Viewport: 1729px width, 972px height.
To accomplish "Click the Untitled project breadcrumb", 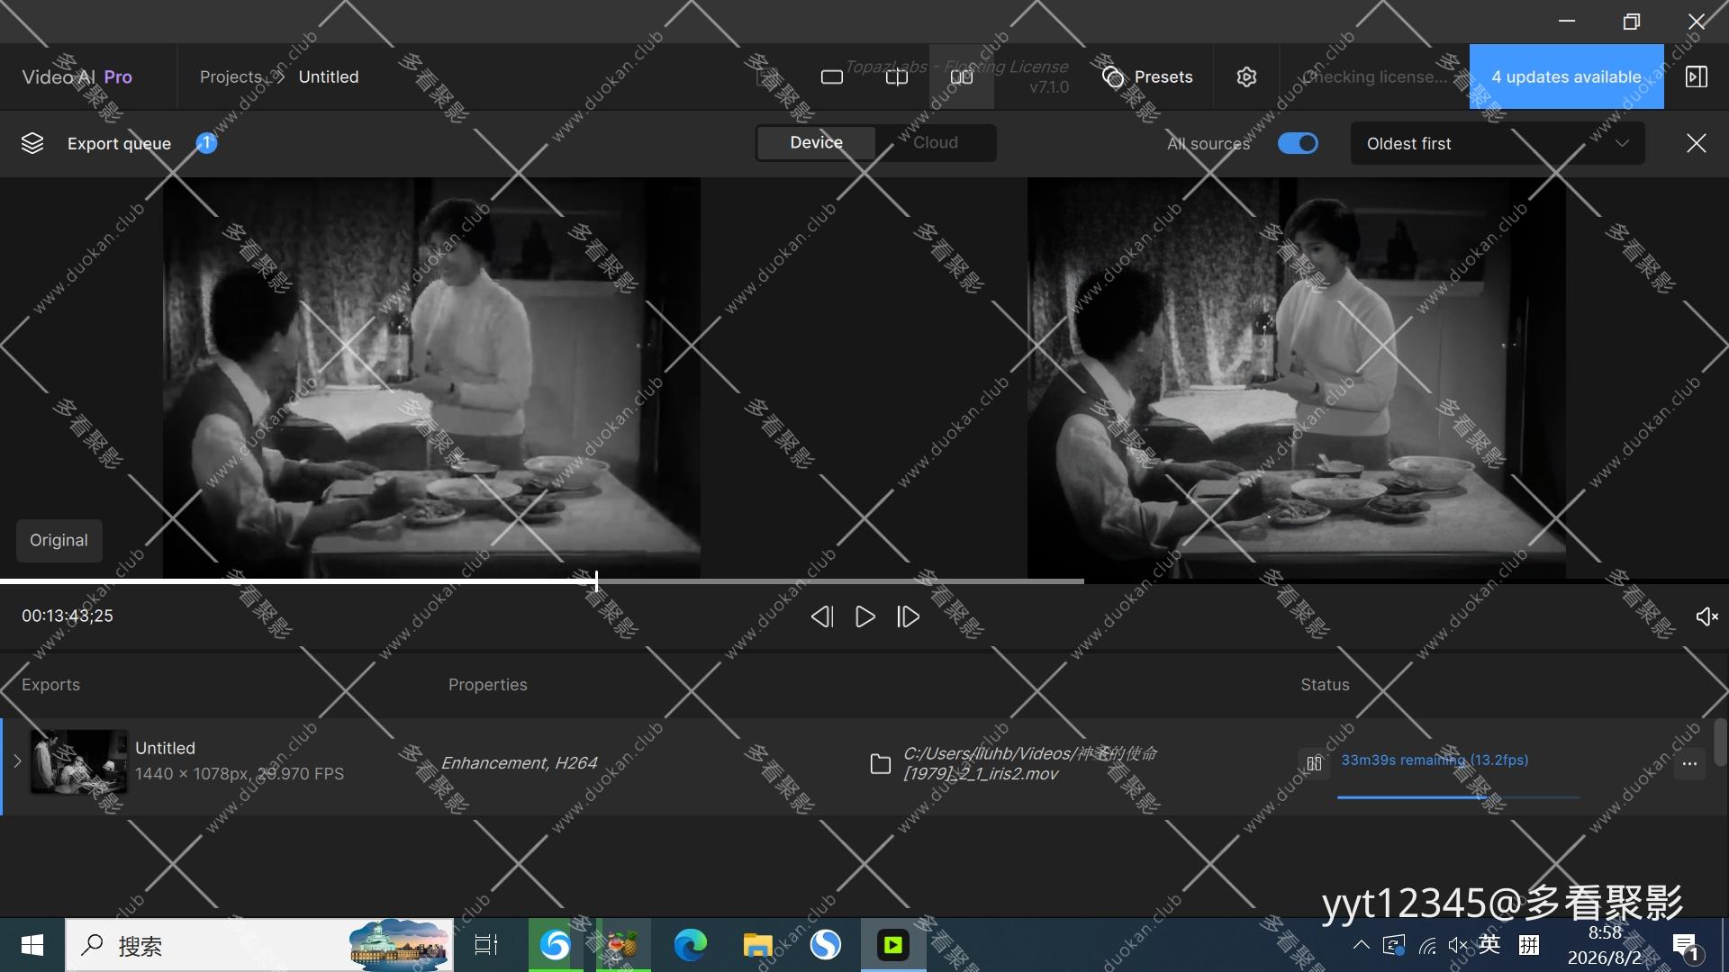I will click(329, 77).
